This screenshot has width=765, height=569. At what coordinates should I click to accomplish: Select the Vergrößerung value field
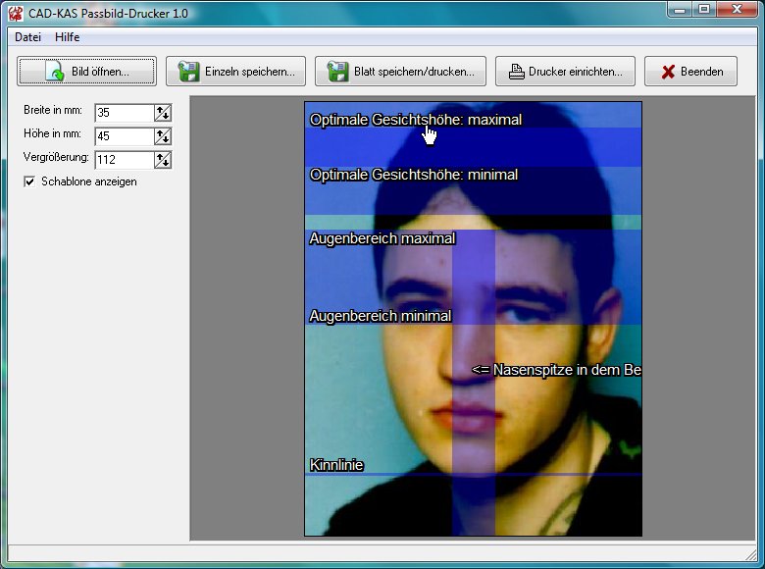[x=124, y=159]
